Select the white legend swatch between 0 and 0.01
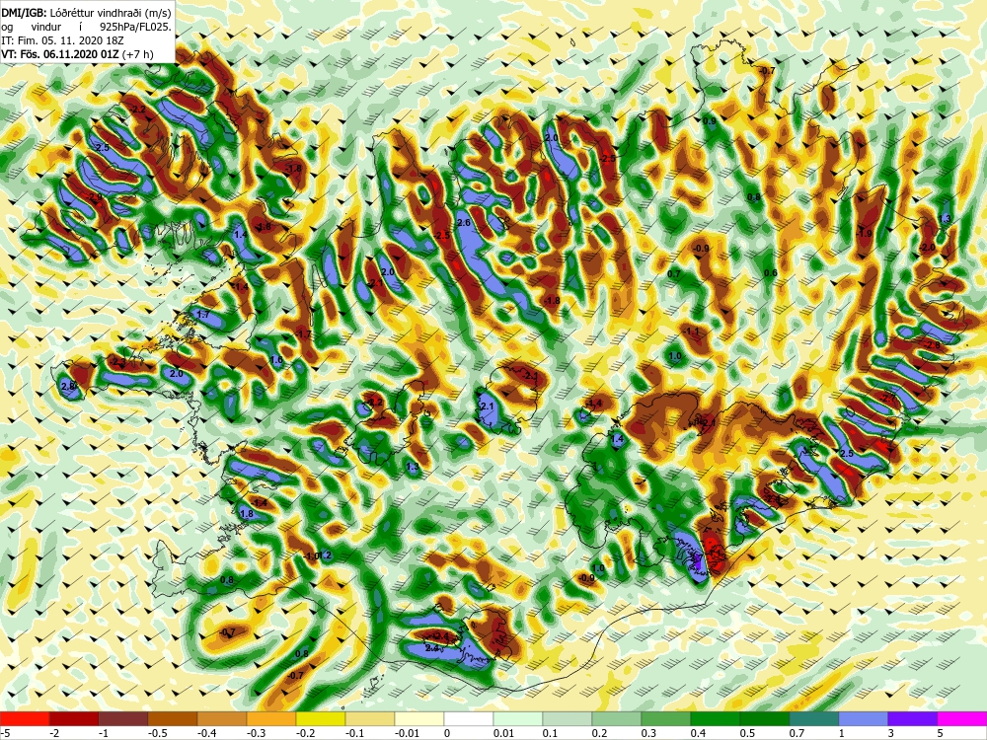The image size is (987, 740). point(468,718)
